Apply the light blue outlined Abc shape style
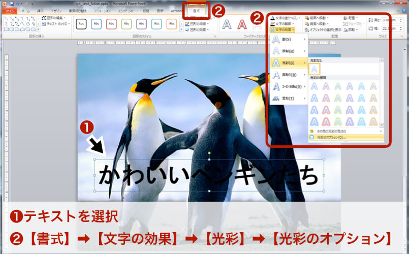Viewport: 409px width, 254px height. pyautogui.click(x=157, y=24)
